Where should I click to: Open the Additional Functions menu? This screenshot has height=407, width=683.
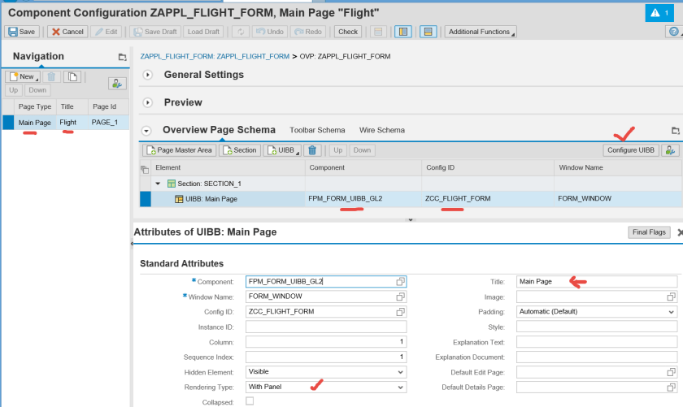click(x=480, y=32)
